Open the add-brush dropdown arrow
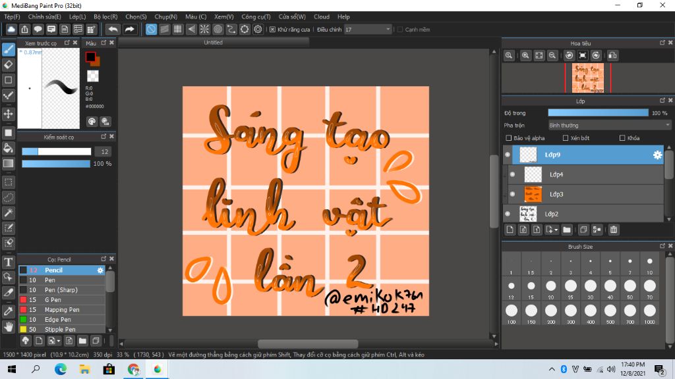675x379 pixels. [59, 341]
